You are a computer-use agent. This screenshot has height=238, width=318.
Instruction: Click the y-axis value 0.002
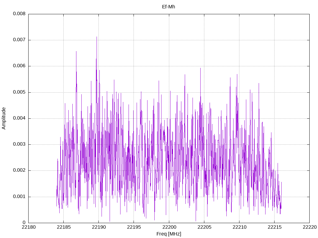pyautogui.click(x=19, y=170)
